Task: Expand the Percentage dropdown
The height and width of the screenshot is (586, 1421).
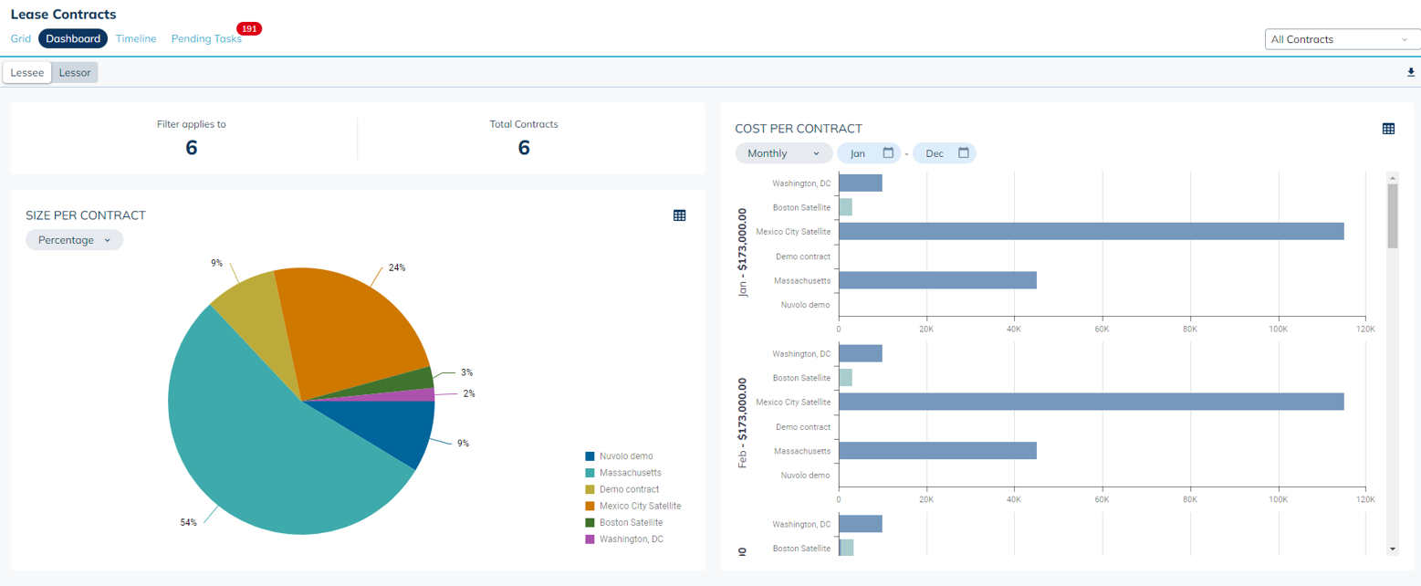Action: [74, 240]
